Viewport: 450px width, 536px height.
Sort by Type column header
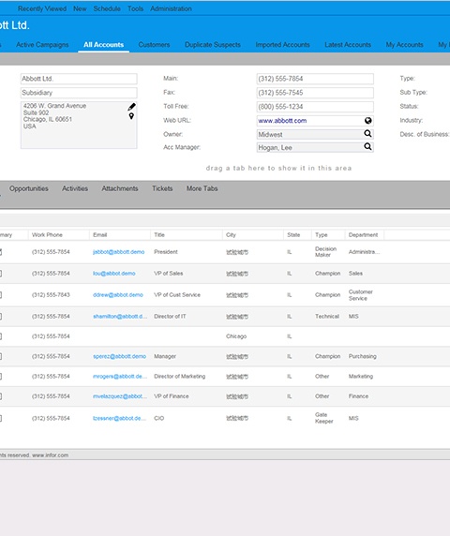pos(321,235)
